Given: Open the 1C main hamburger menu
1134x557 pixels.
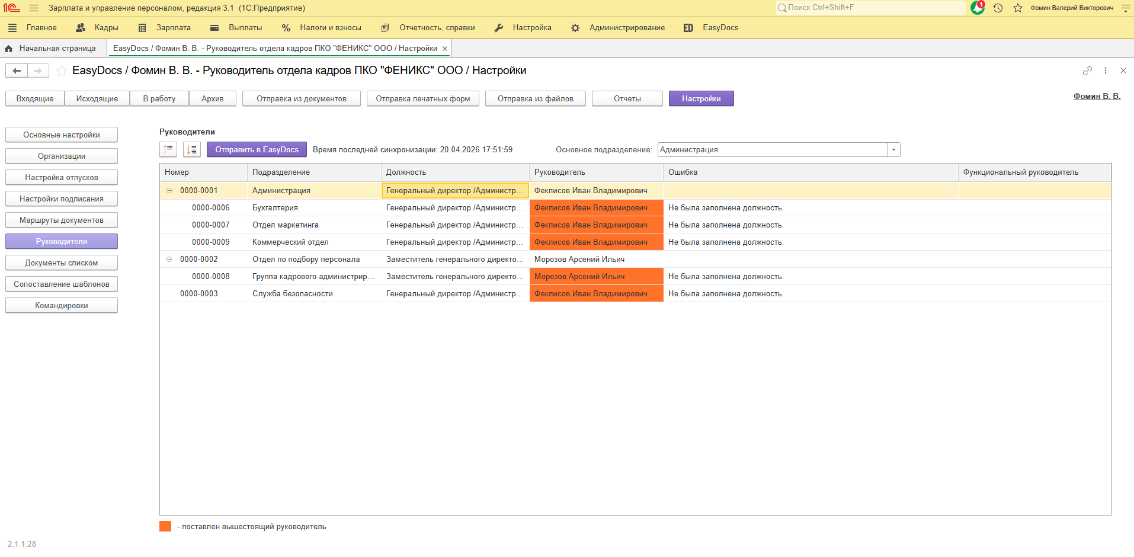Looking at the screenshot, I should (x=34, y=8).
